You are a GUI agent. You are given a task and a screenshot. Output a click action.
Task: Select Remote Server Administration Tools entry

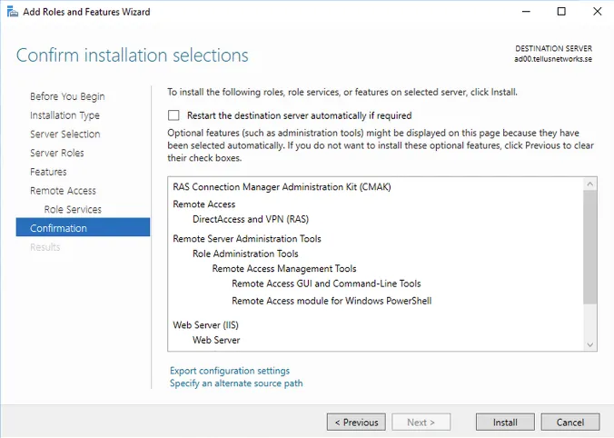[247, 239]
